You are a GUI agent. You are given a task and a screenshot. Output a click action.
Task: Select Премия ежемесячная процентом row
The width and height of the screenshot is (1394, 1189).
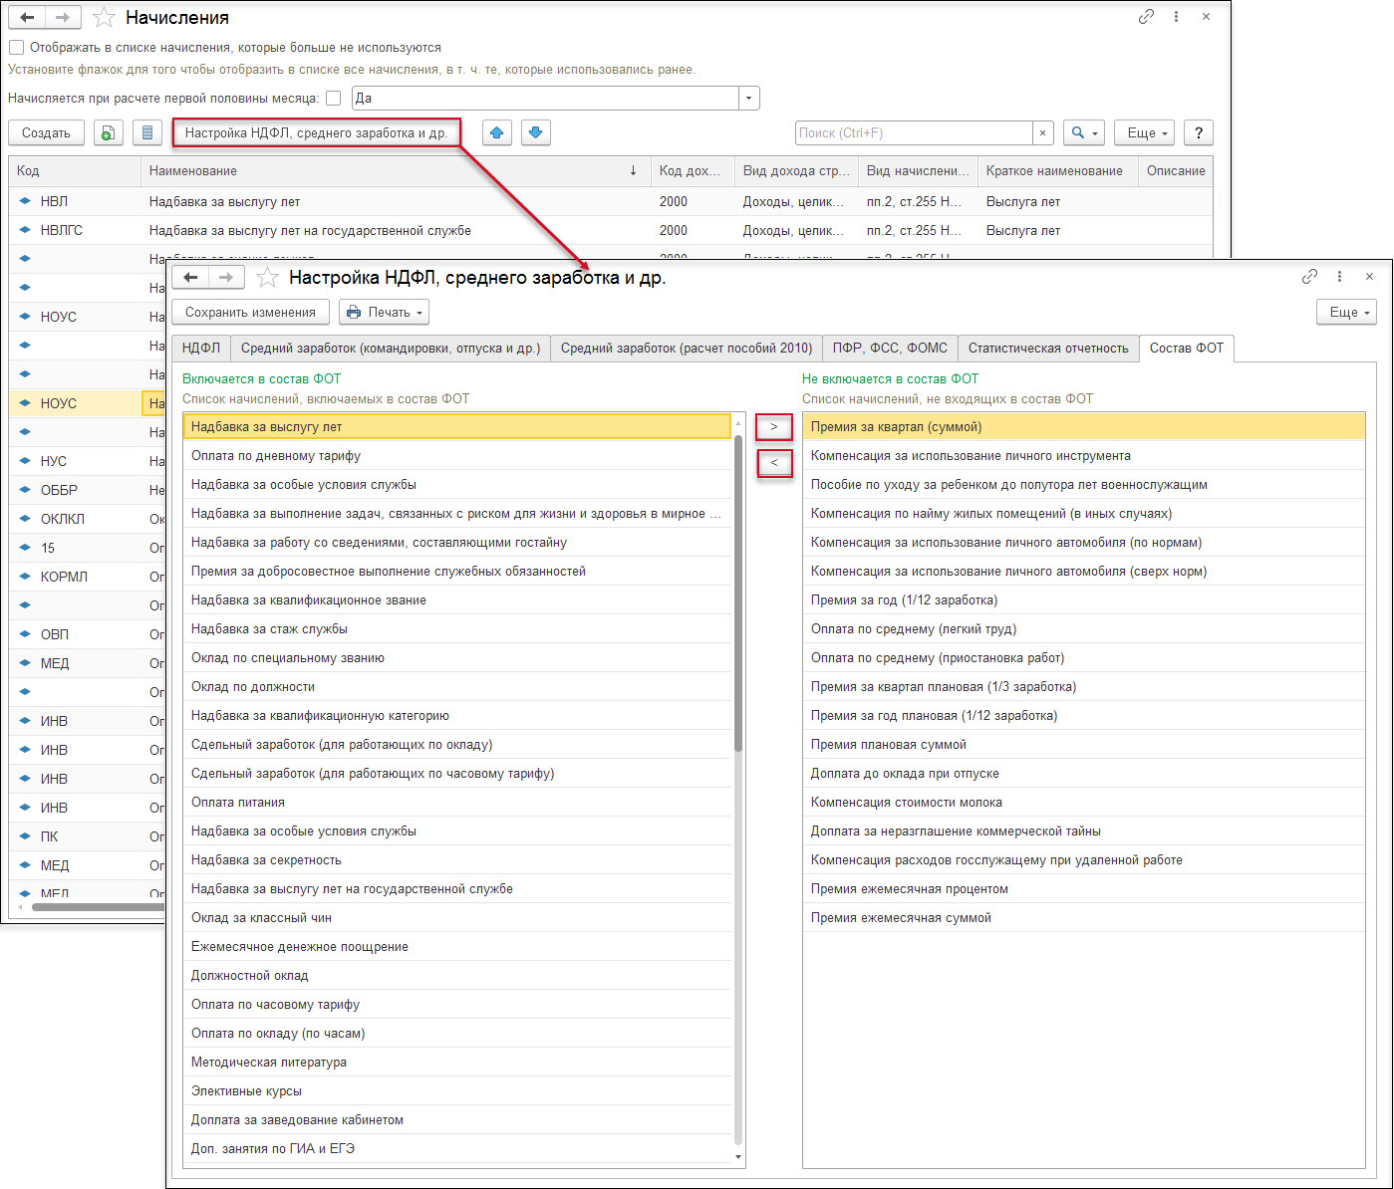1084,888
